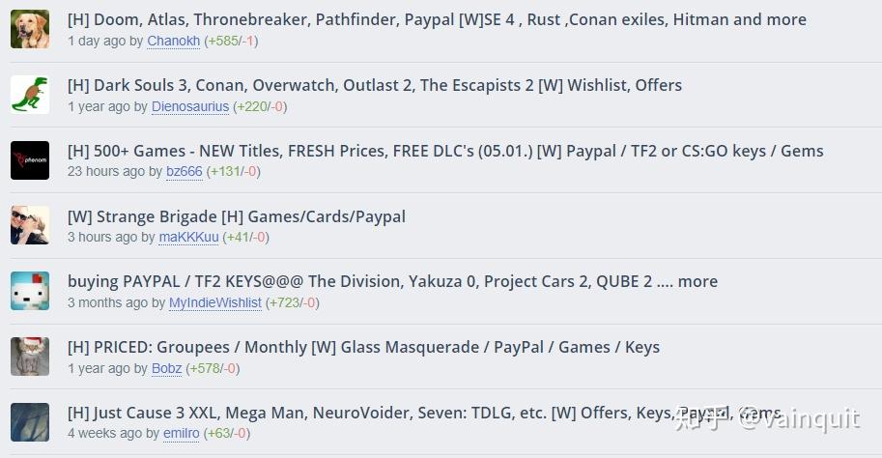Open the Just Cause 3 XXL thread

pos(424,413)
